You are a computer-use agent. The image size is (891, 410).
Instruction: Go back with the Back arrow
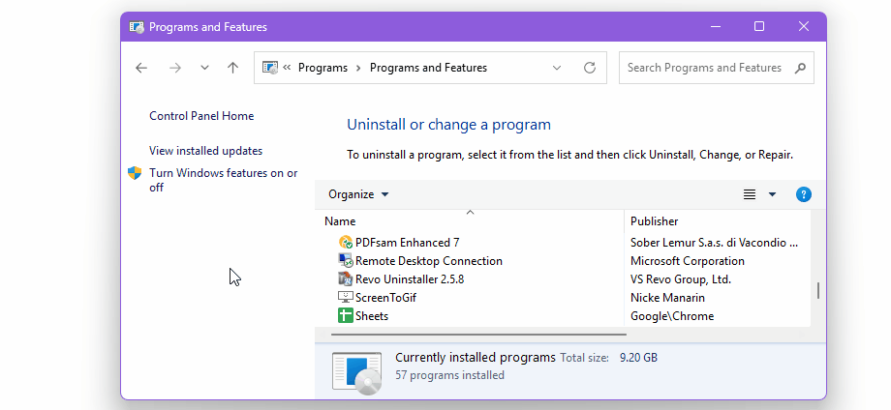coord(141,68)
